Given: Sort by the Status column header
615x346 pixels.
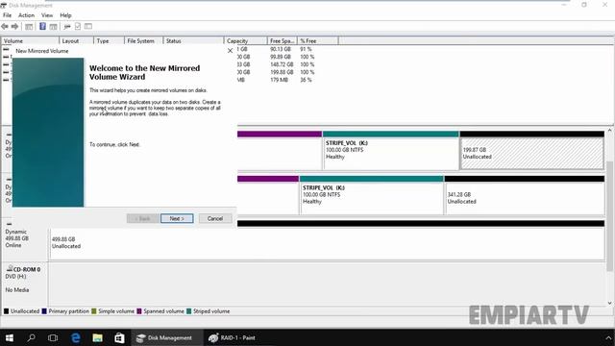Looking at the screenshot, I should [193, 40].
